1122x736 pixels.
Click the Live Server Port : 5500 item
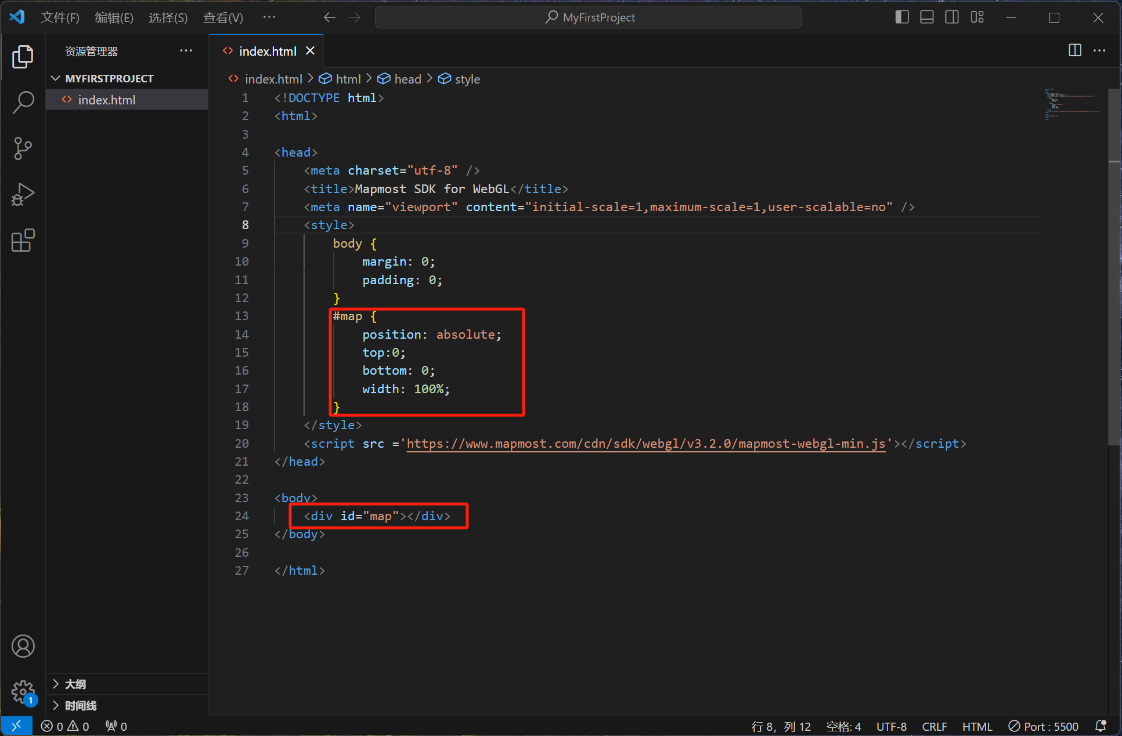tap(1044, 726)
